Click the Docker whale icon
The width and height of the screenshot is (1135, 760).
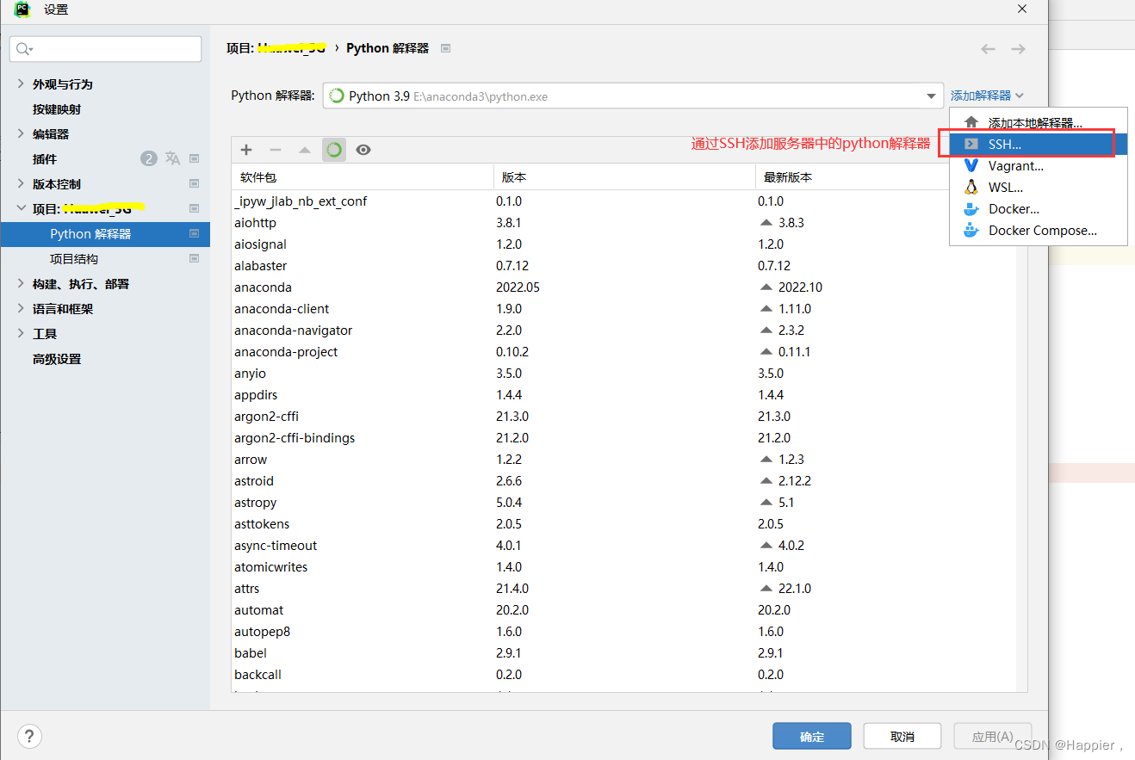[x=971, y=208]
